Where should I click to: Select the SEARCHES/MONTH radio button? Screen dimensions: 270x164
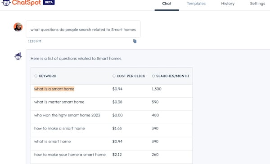point(153,76)
